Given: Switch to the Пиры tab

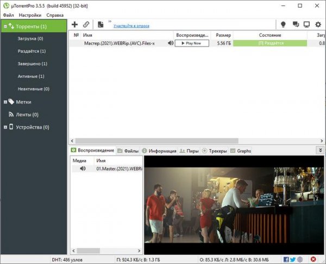Looking at the screenshot, I should [x=189, y=151].
